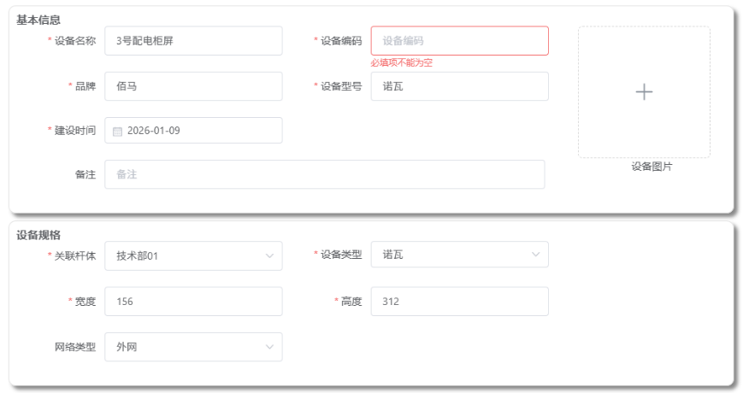Click the 设备图片 caption under upload box
The height and width of the screenshot is (393, 743).
[652, 167]
